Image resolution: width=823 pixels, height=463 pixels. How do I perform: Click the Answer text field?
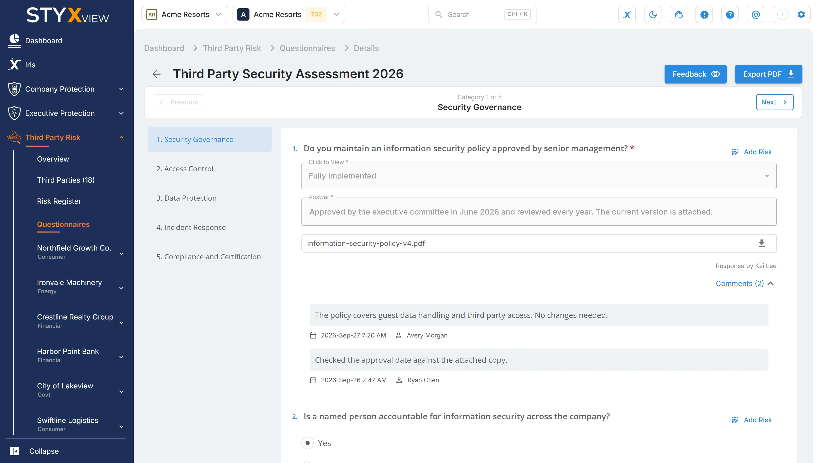(x=539, y=212)
